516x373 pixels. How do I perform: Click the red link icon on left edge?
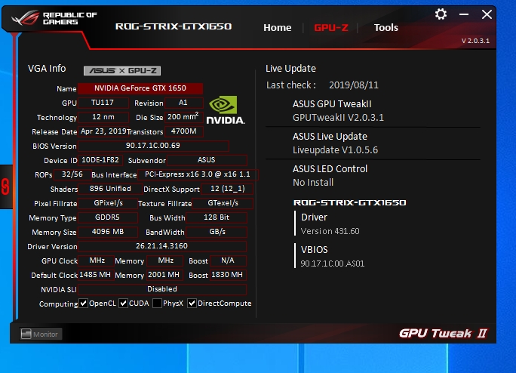click(x=5, y=186)
